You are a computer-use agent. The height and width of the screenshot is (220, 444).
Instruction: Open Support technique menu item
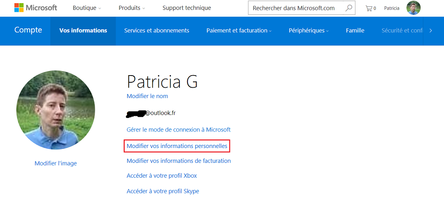tap(187, 8)
